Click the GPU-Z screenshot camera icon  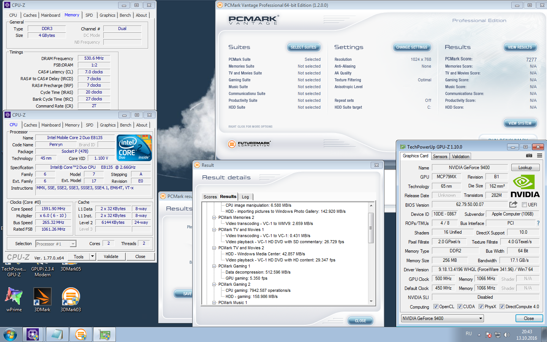coord(529,156)
